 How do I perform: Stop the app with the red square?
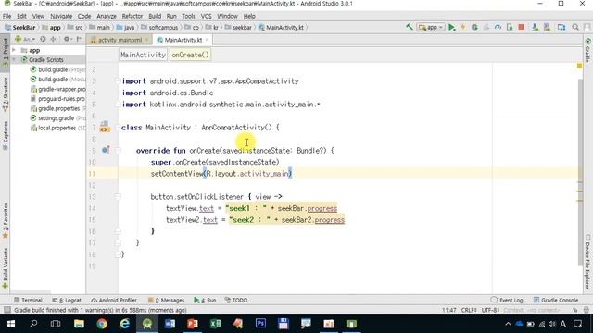[x=521, y=27]
